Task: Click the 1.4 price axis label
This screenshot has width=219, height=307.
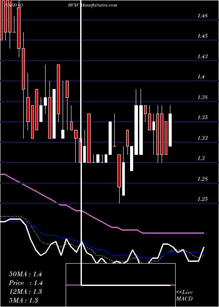Action: click(201, 77)
